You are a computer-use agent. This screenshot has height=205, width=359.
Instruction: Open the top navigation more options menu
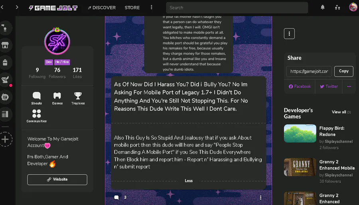pos(151,7)
